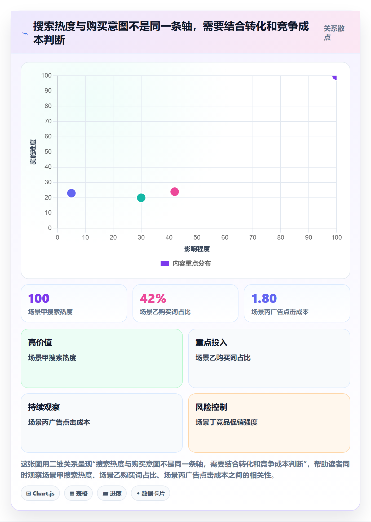Click the pink scatter point near x=42
The height and width of the screenshot is (522, 371).
pyautogui.click(x=175, y=192)
